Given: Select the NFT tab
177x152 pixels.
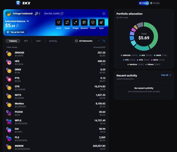Looking at the screenshot, I should click(x=26, y=41).
